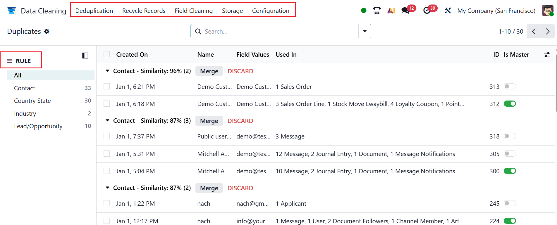557x225 pixels.
Task: Open the Duplicates settings gear icon
Action: tap(47, 32)
